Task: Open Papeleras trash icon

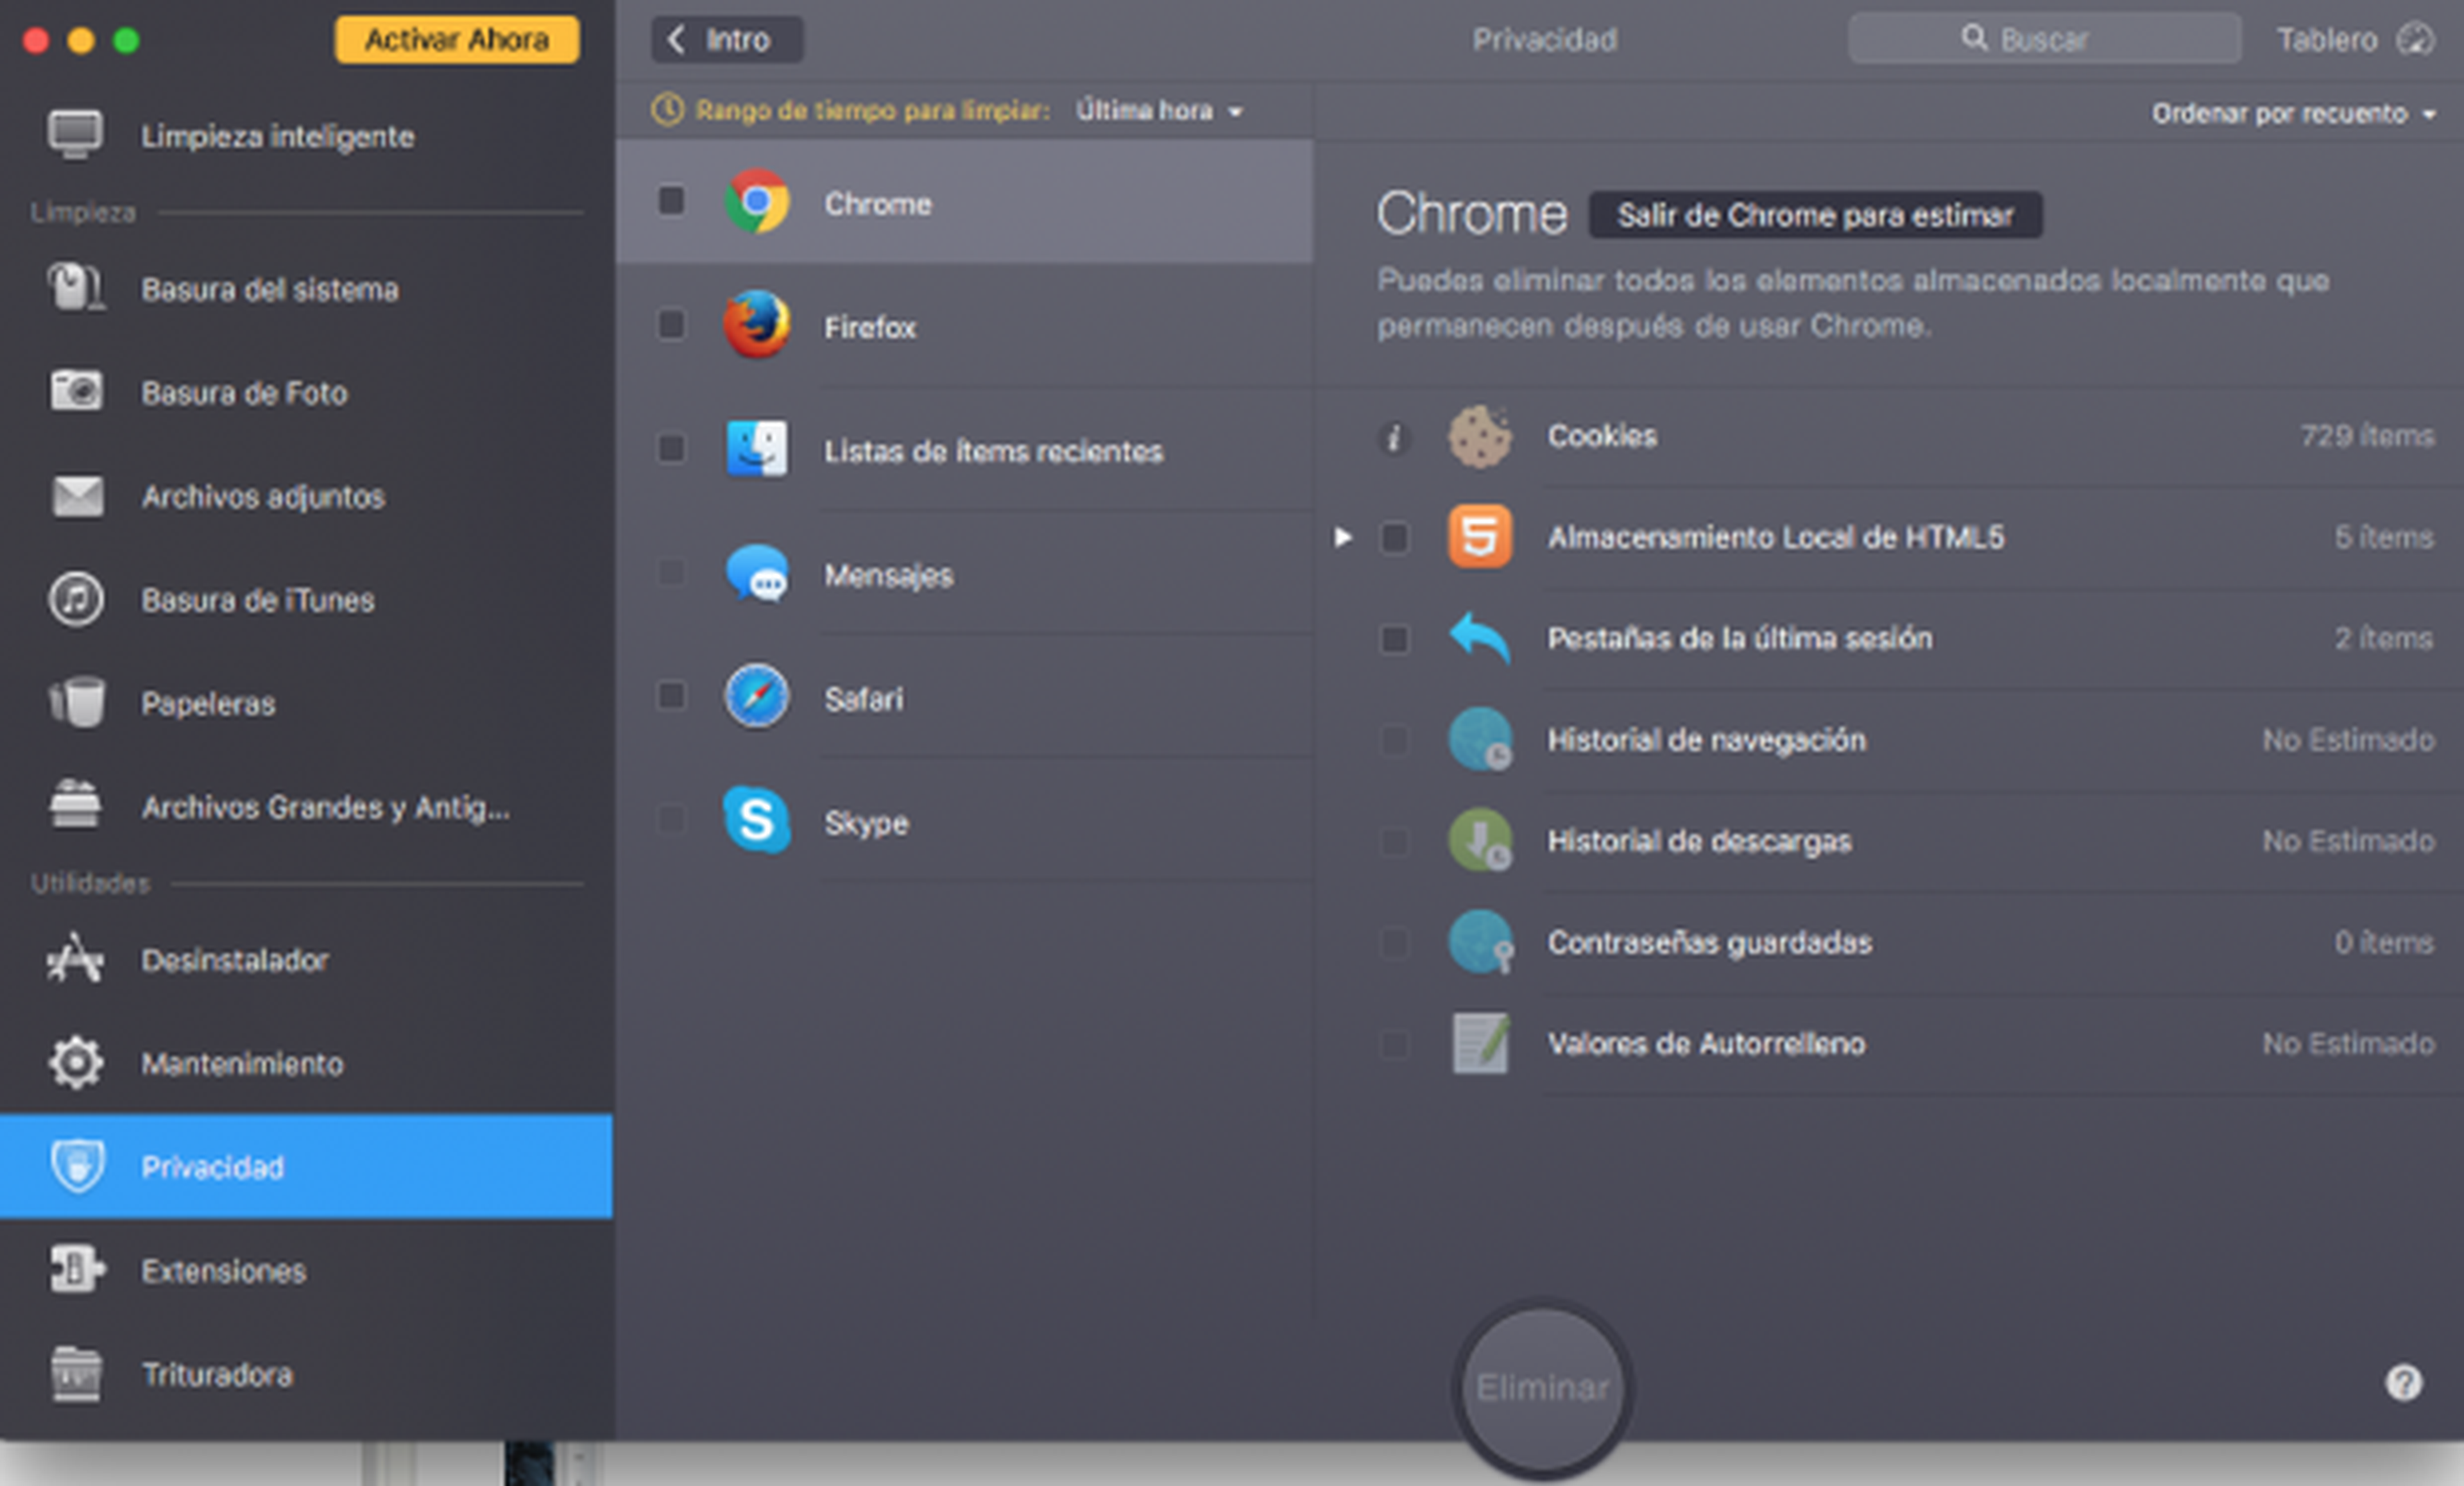Action: coord(76,702)
